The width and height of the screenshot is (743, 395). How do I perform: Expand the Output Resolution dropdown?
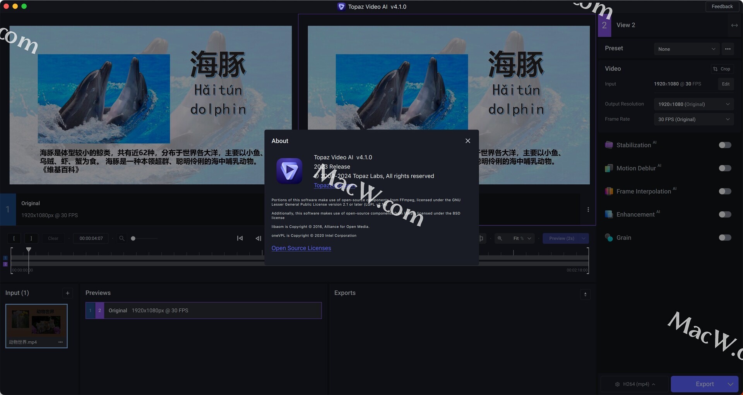[x=693, y=104]
